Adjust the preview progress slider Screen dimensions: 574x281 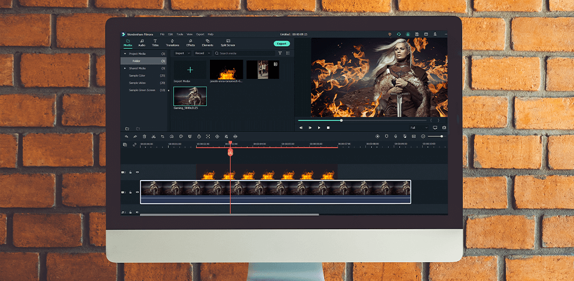[x=362, y=120]
